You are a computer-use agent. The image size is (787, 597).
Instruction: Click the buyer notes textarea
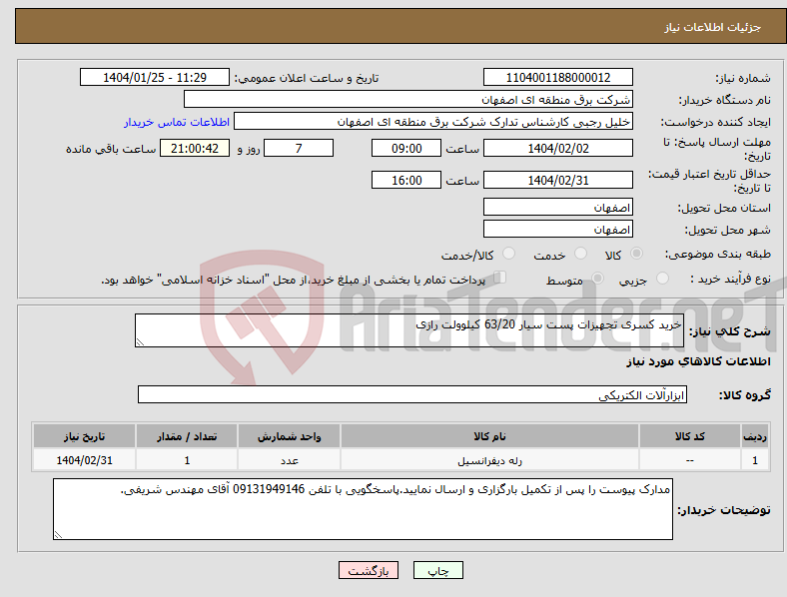click(363, 509)
